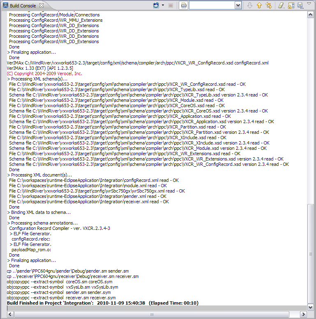Click the 'cp ..\receiver\PPC604gnu' receiver.sm line
The image size is (316, 319).
click(73, 276)
